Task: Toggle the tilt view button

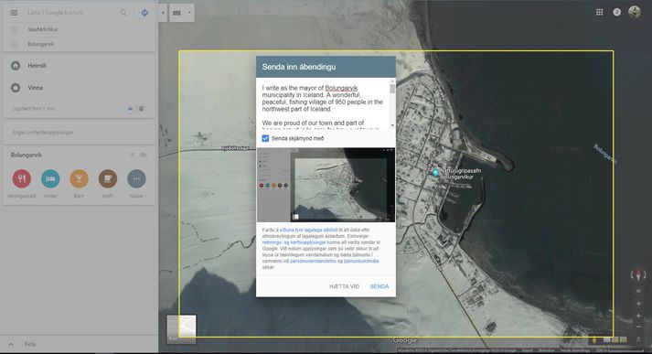Action: 638,291
